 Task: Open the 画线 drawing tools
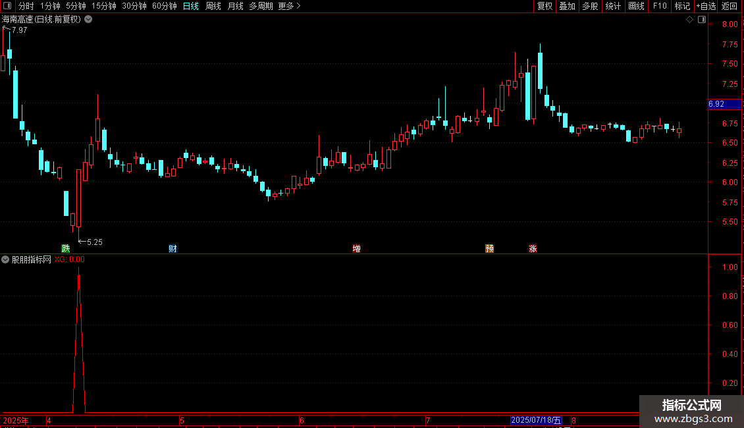click(x=636, y=6)
